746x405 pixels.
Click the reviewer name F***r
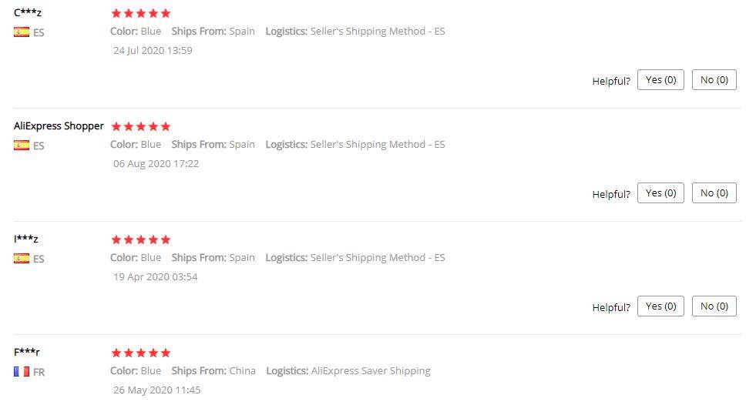(27, 352)
